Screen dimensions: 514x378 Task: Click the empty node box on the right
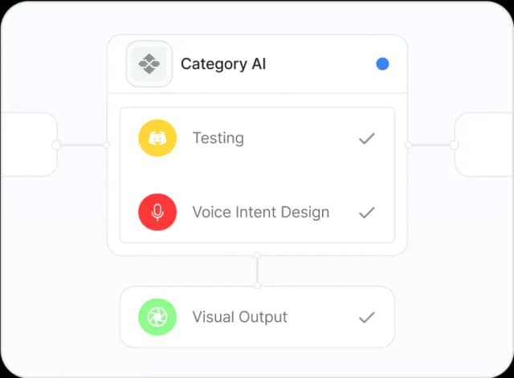[485, 144]
